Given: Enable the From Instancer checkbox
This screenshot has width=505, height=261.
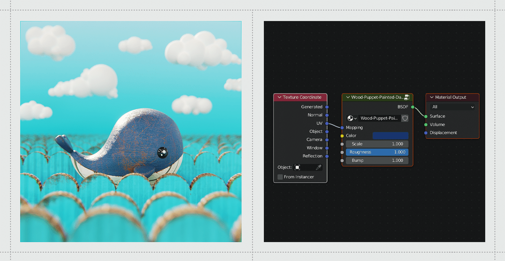Looking at the screenshot, I should point(280,177).
